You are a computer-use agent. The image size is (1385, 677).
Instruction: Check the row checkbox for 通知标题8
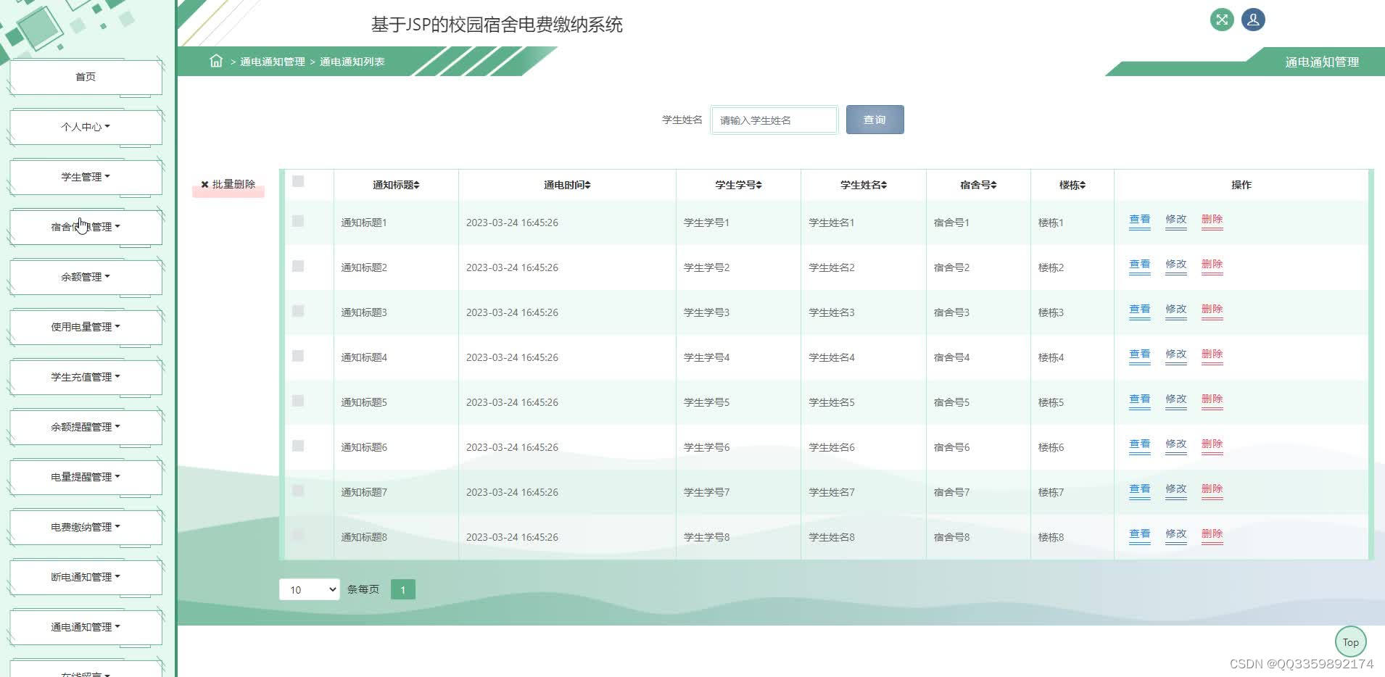point(298,536)
